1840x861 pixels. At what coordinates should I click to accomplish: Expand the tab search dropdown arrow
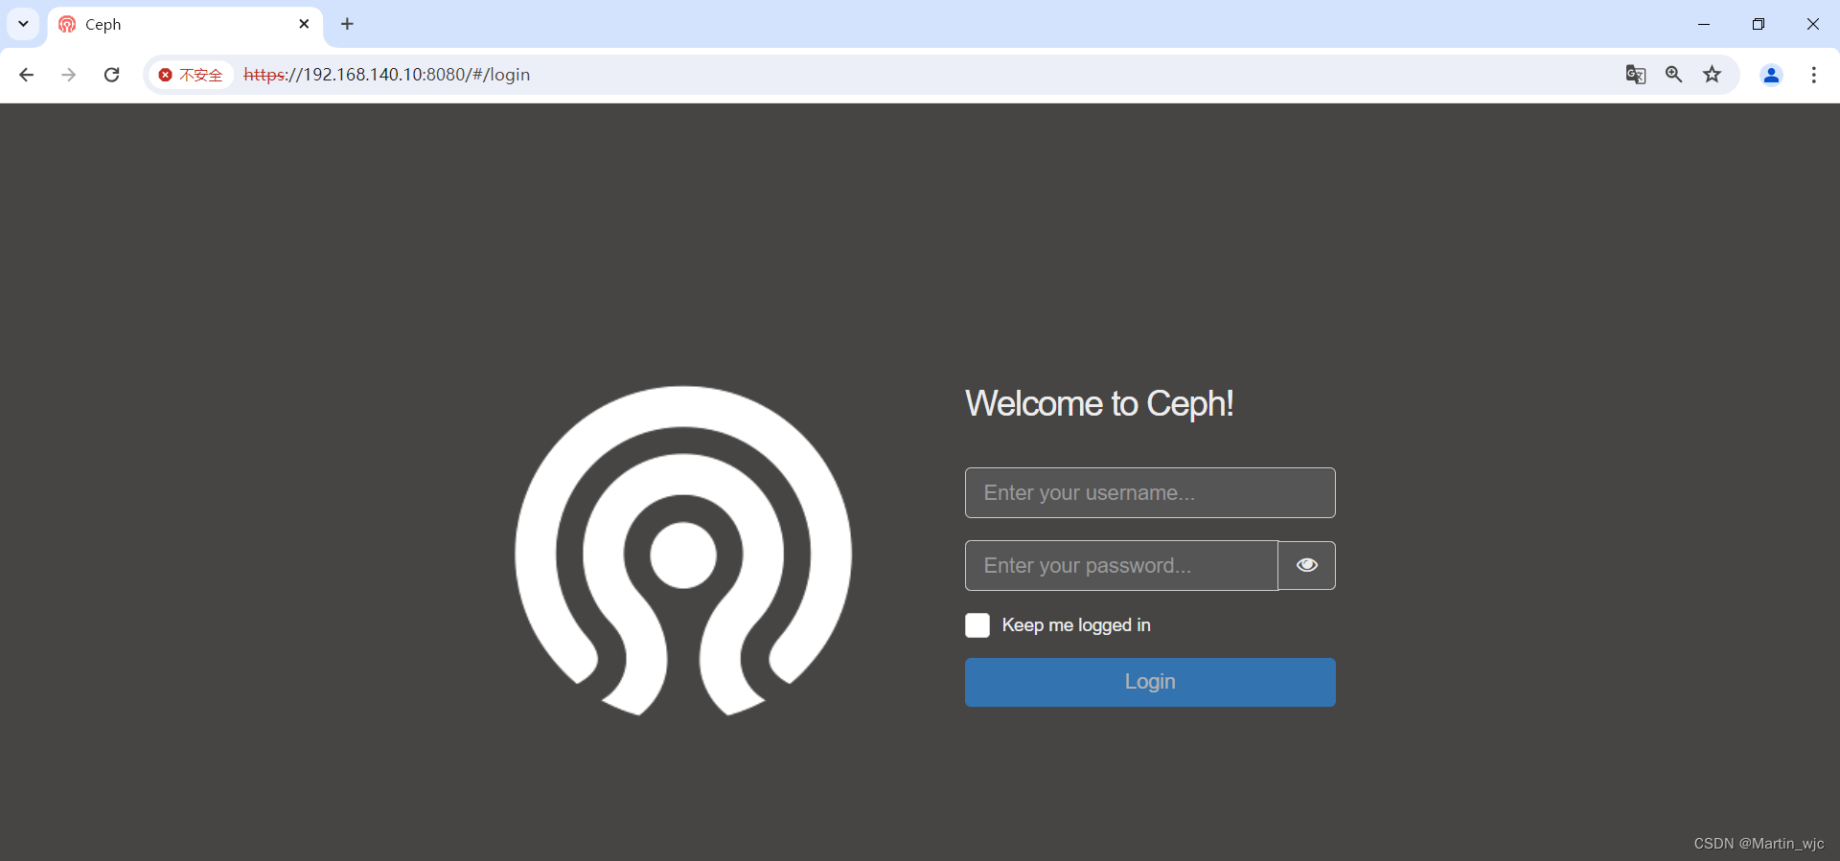coord(23,24)
